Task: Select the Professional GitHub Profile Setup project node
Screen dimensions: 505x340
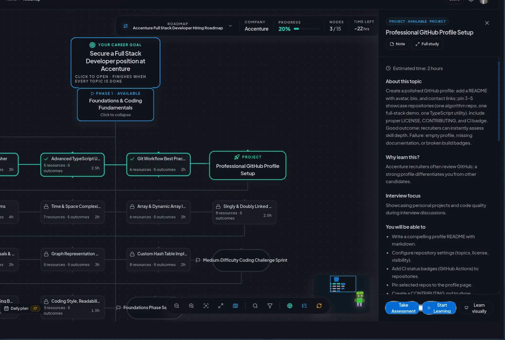Action: [x=248, y=165]
